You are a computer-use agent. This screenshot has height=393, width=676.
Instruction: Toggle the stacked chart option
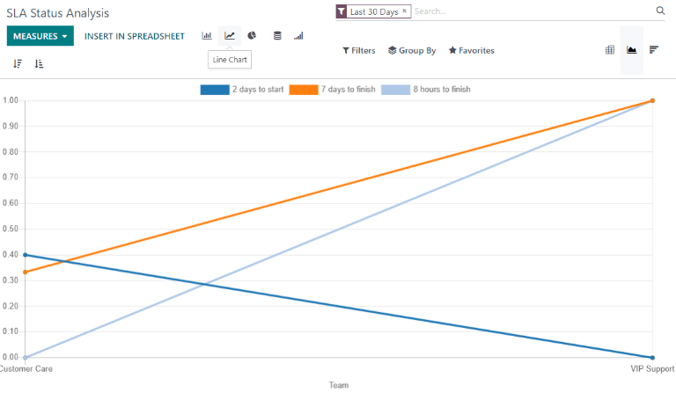(277, 36)
